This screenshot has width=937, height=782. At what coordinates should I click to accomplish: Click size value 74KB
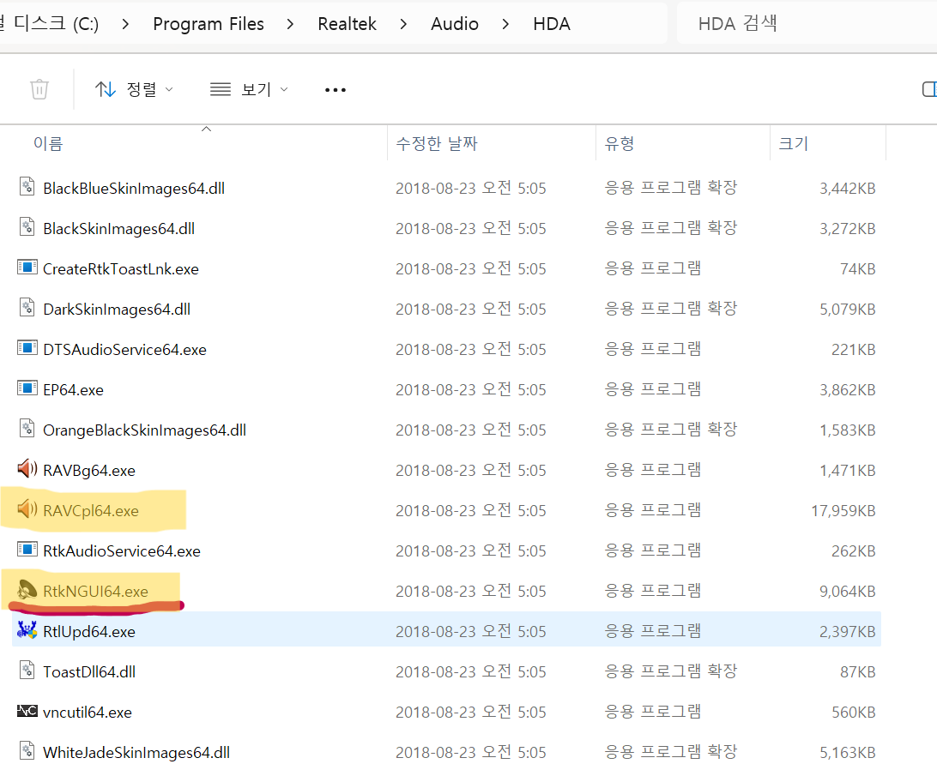coord(857,269)
